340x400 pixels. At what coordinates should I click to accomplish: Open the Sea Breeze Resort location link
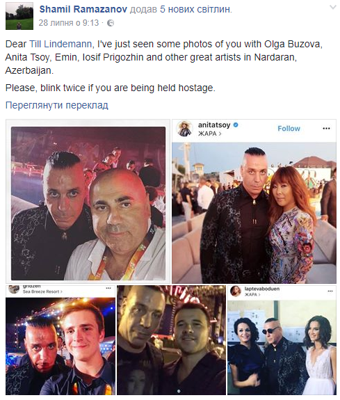(42, 291)
